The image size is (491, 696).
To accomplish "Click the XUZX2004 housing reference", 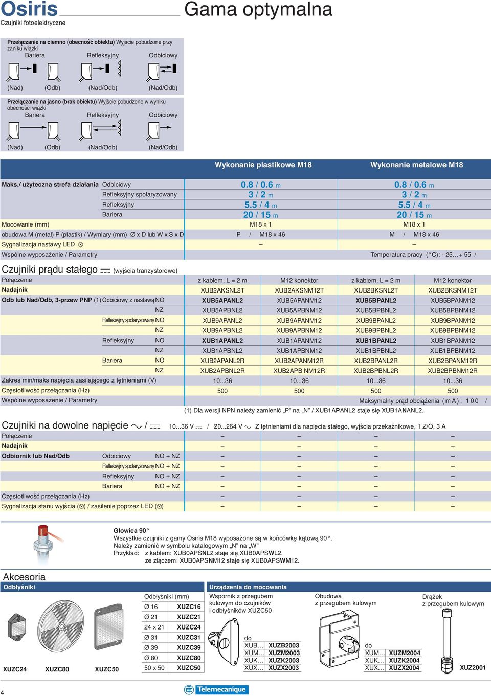I will point(405,668).
